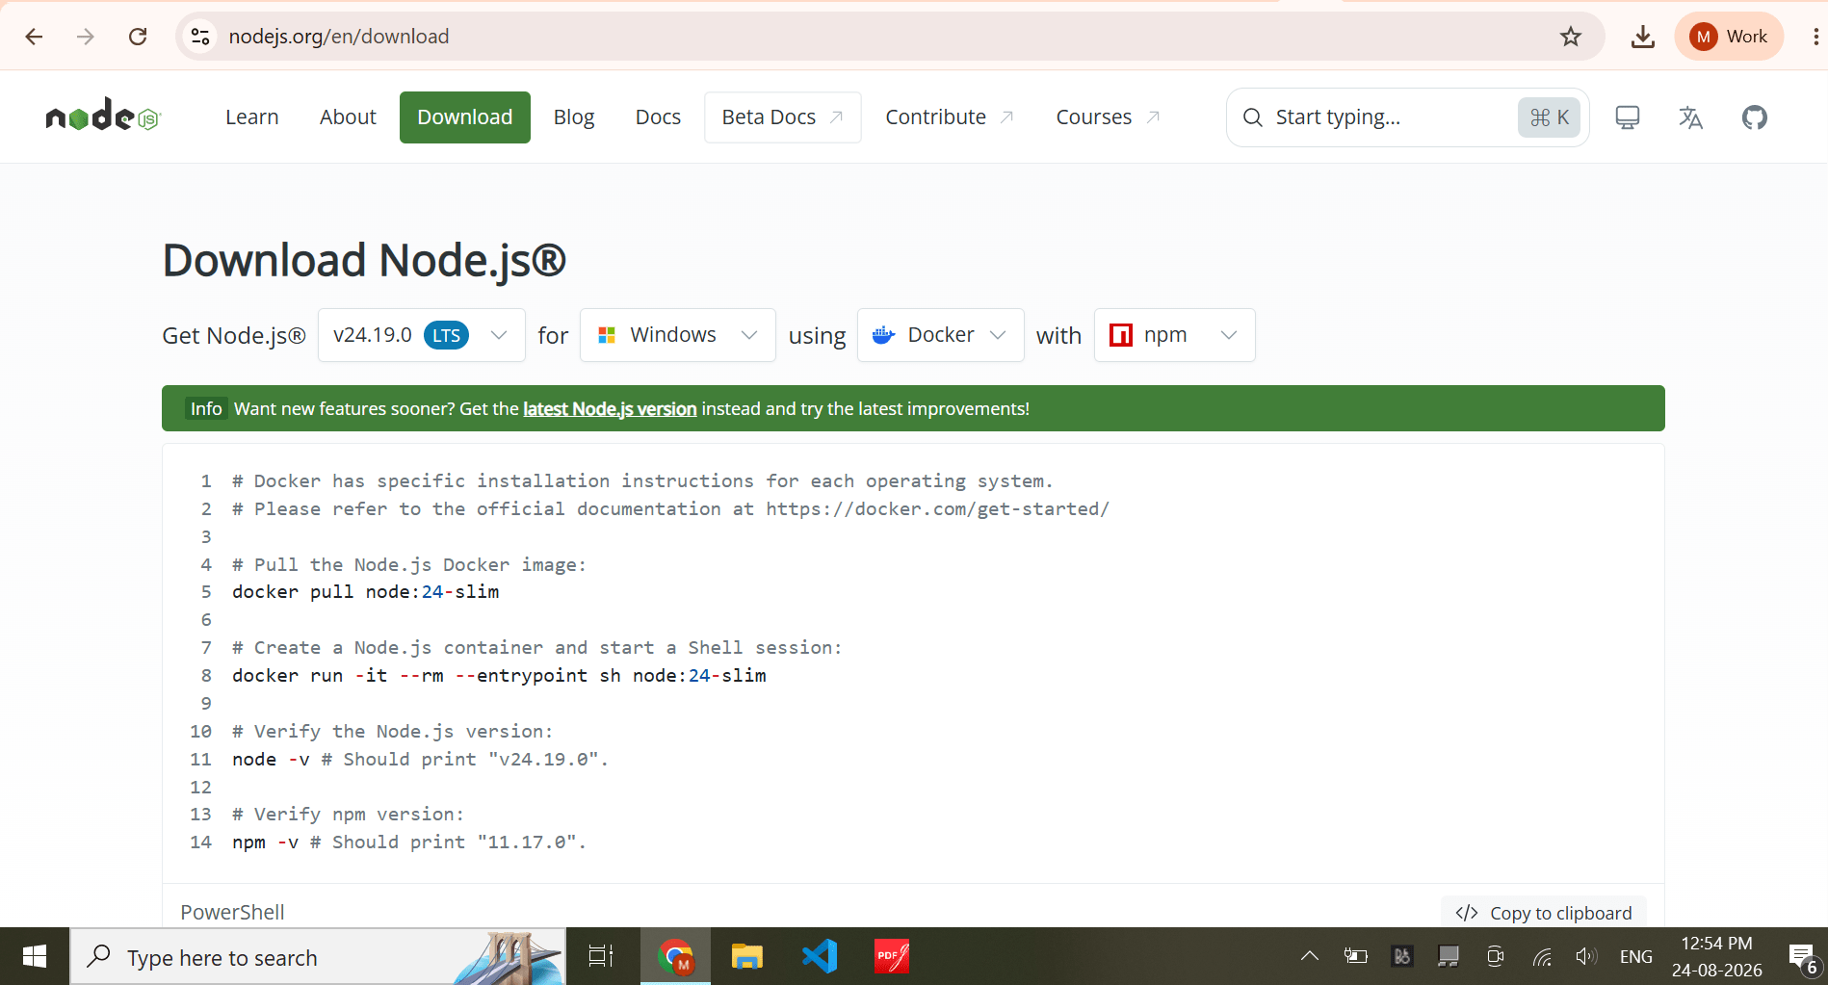Bookmark this page with the star icon
This screenshot has height=985, width=1828.
click(1571, 37)
